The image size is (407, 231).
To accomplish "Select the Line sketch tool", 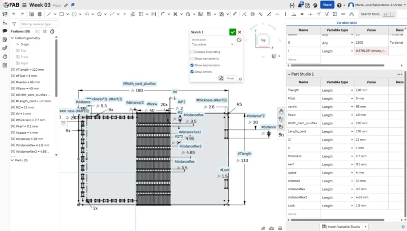I will click(49, 14).
